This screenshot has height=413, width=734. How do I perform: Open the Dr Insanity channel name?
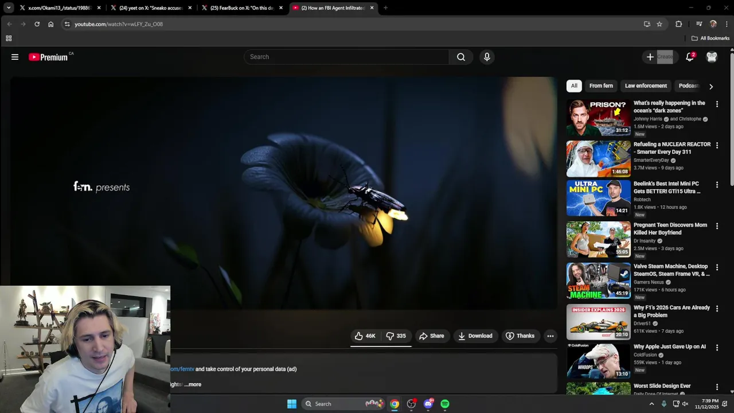(x=645, y=241)
